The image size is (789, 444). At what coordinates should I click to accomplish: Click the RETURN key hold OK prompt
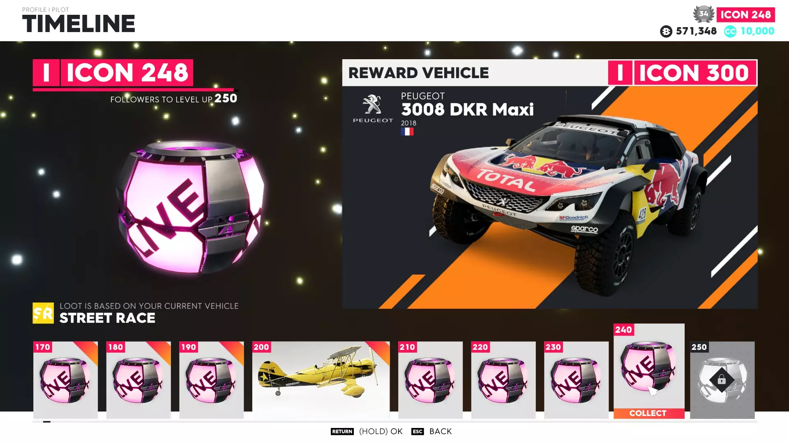tap(367, 431)
